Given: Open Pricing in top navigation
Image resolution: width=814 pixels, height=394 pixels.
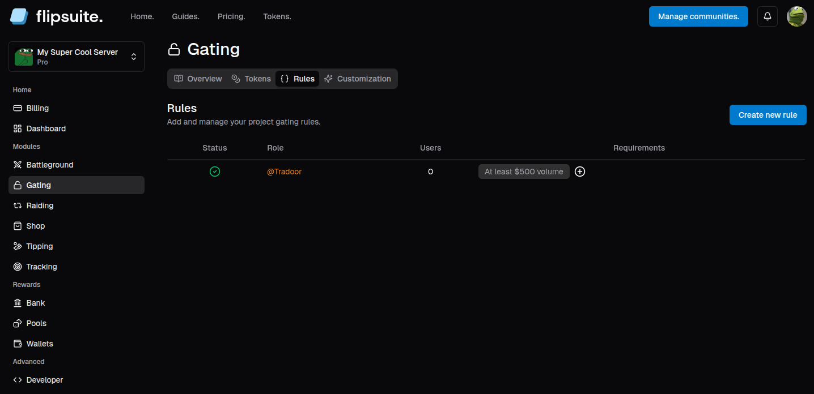Looking at the screenshot, I should click(231, 16).
